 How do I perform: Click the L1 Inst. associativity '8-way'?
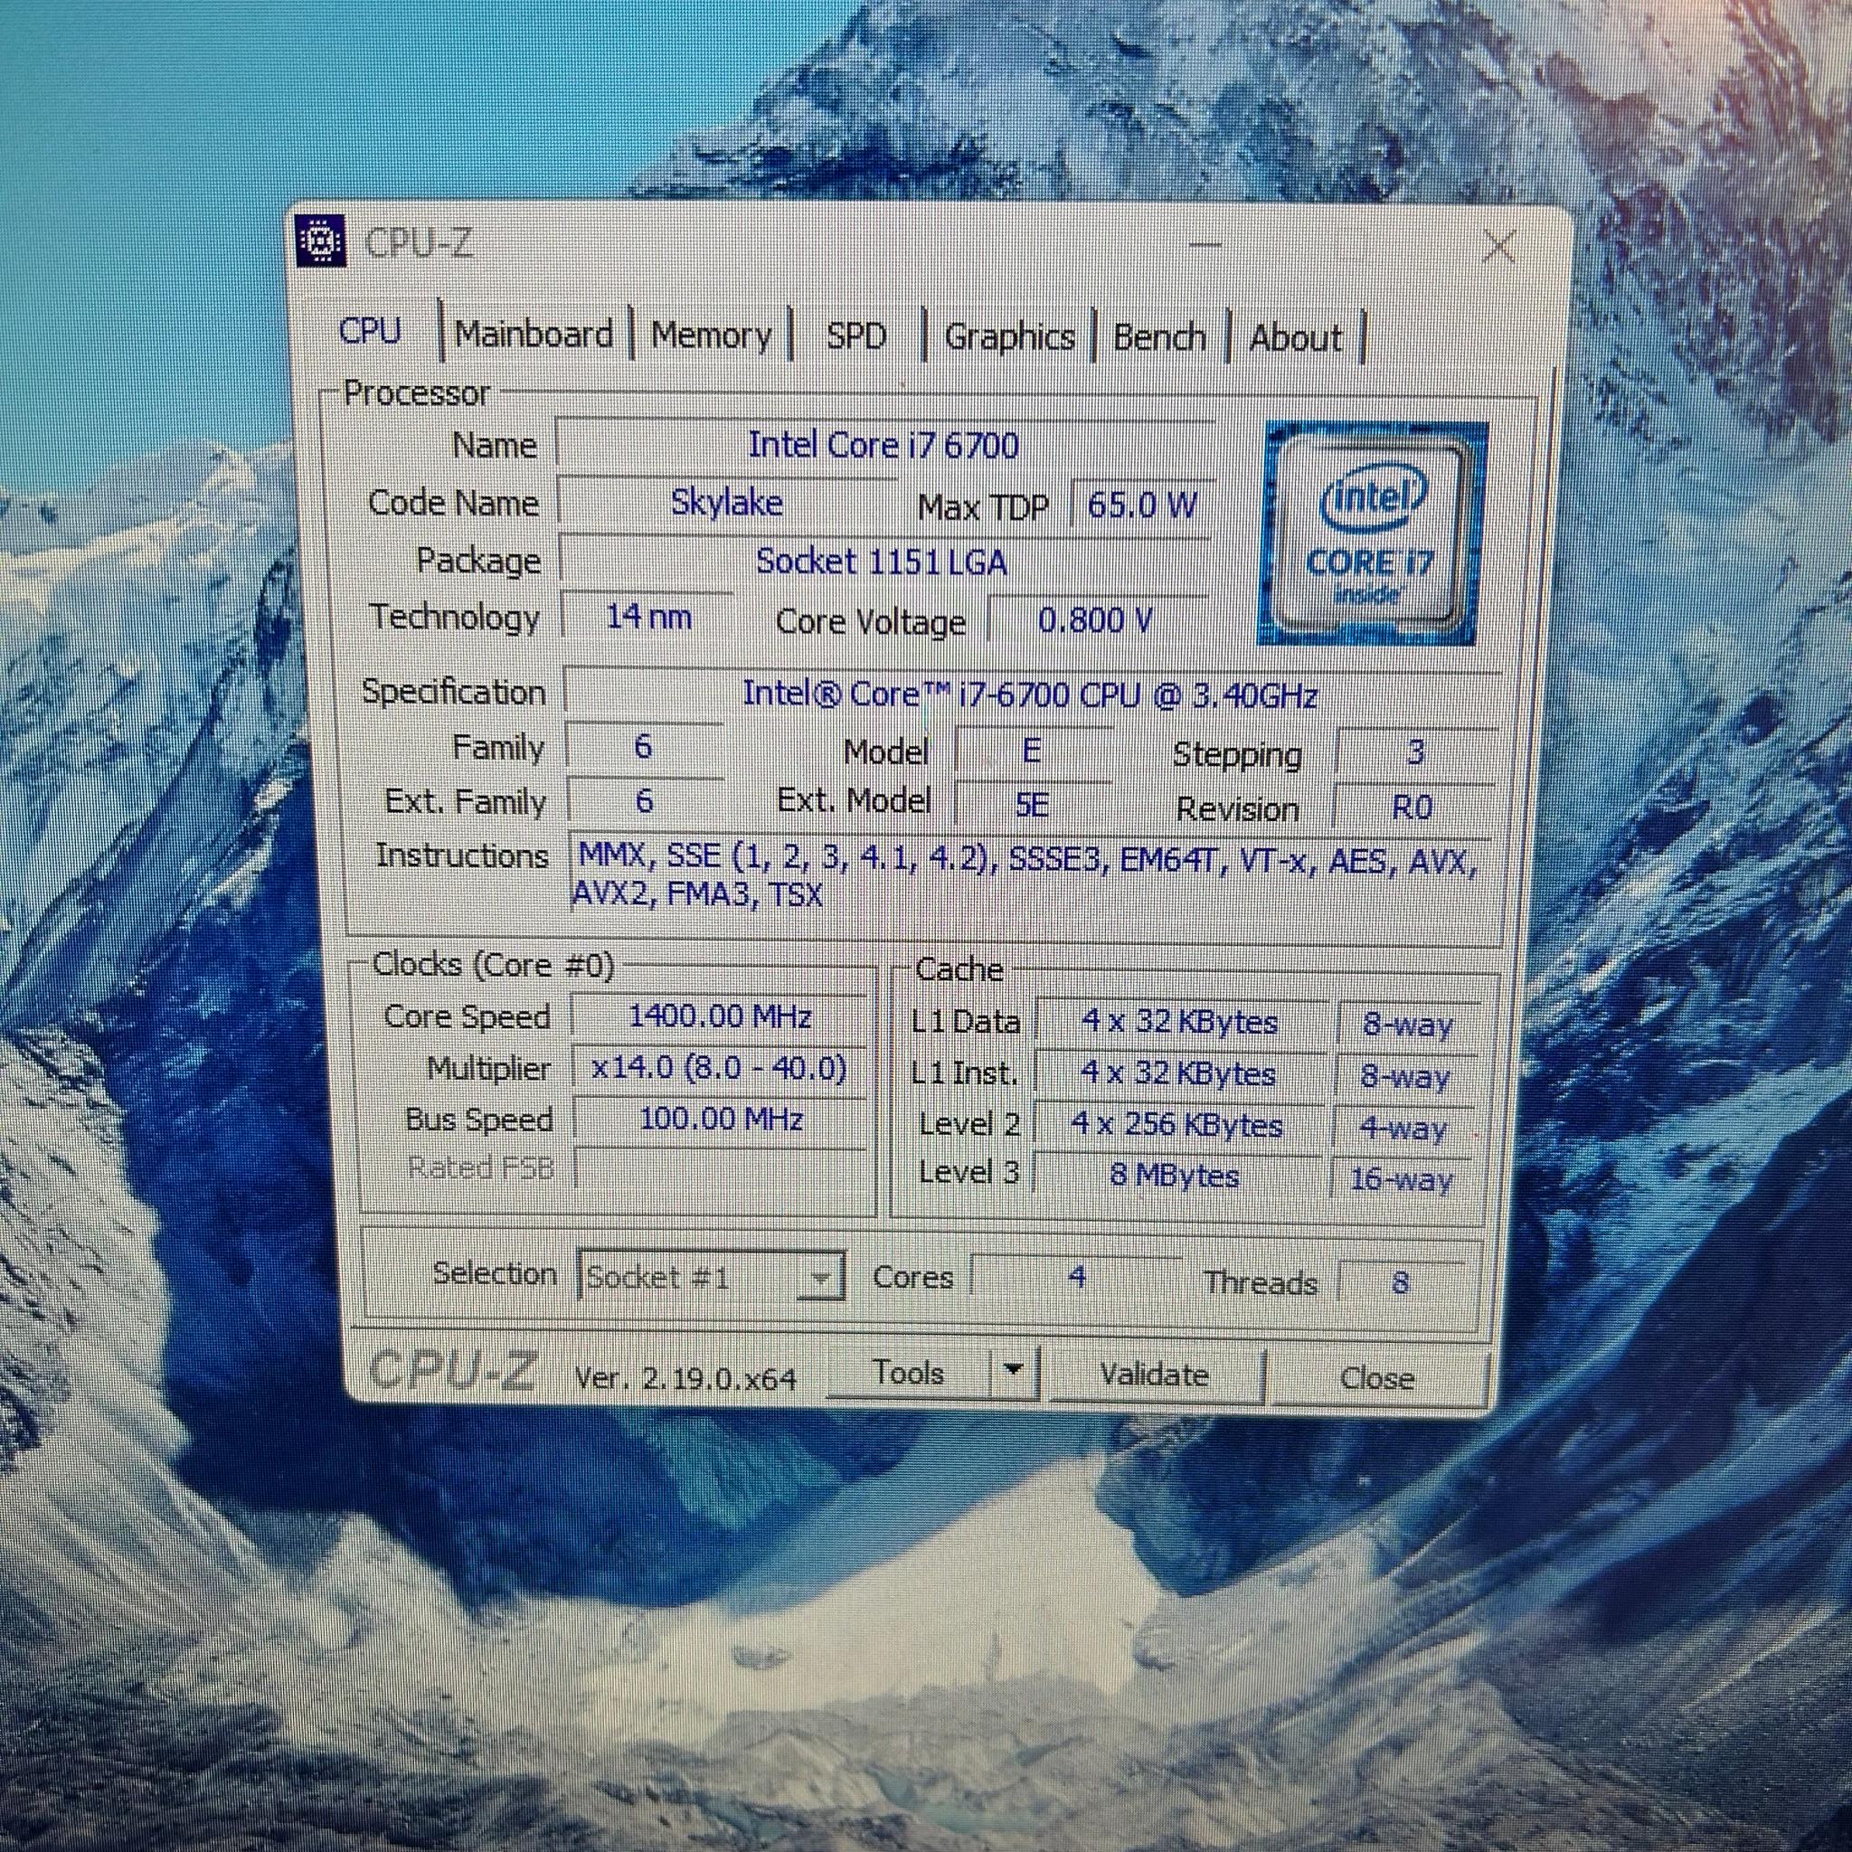click(1404, 1076)
